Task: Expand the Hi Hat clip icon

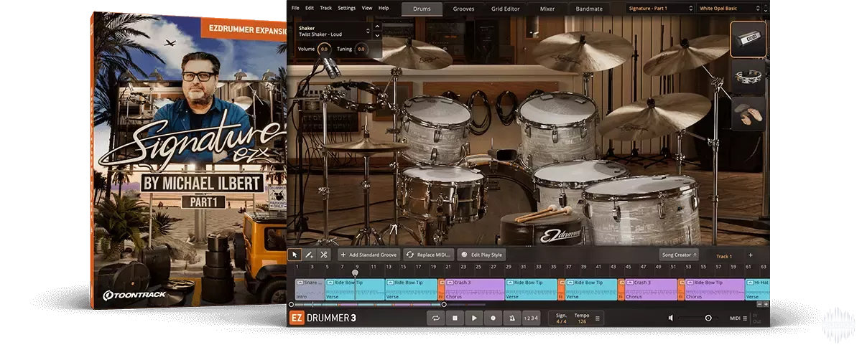Action: click(750, 283)
